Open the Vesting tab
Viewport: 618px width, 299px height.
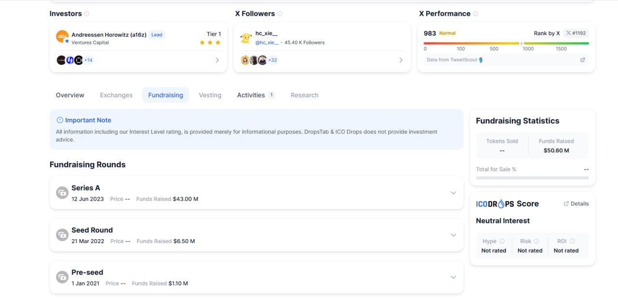click(210, 95)
